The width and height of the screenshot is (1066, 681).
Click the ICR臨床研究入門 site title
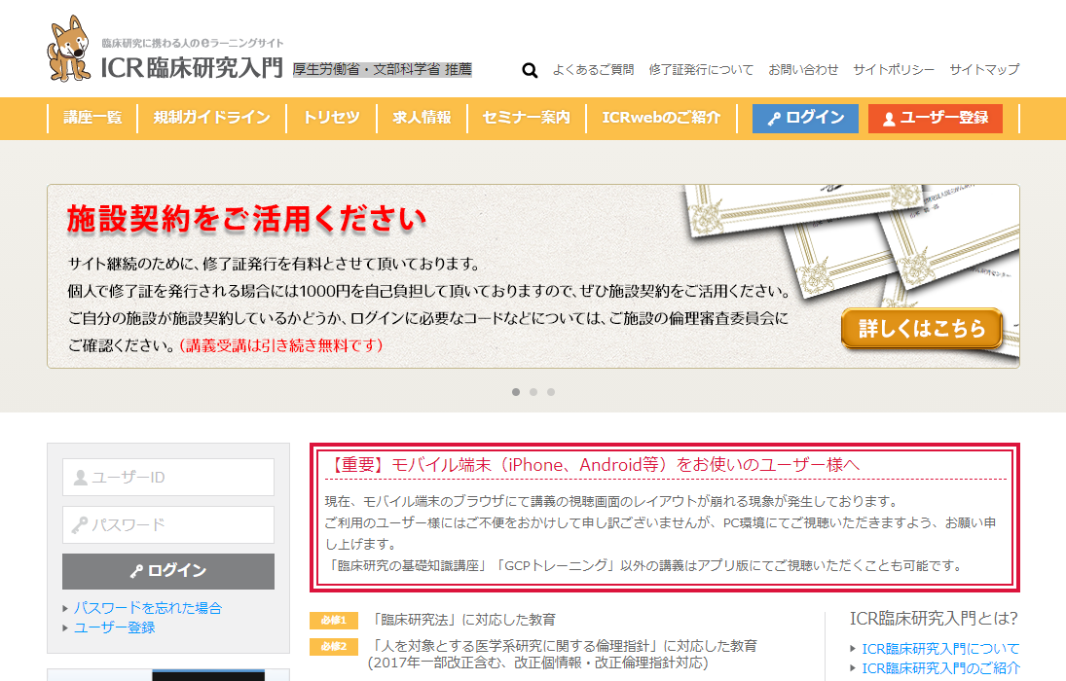pyautogui.click(x=192, y=68)
